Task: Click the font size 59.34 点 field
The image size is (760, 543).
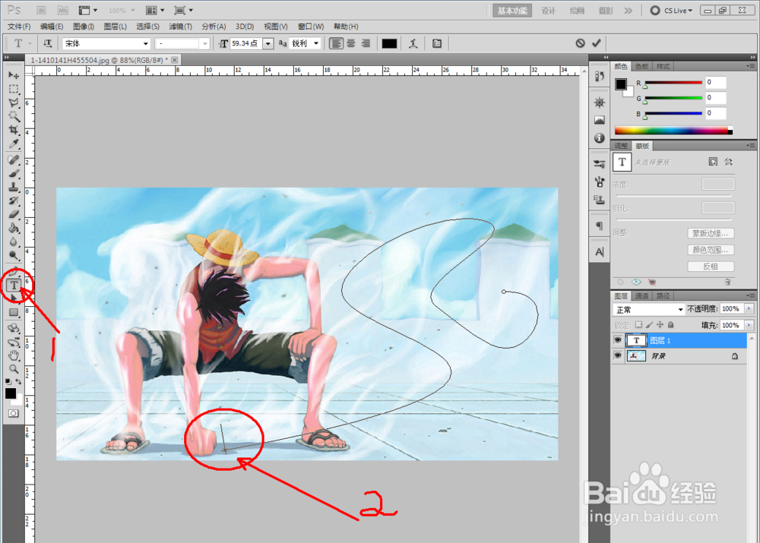Action: point(246,43)
